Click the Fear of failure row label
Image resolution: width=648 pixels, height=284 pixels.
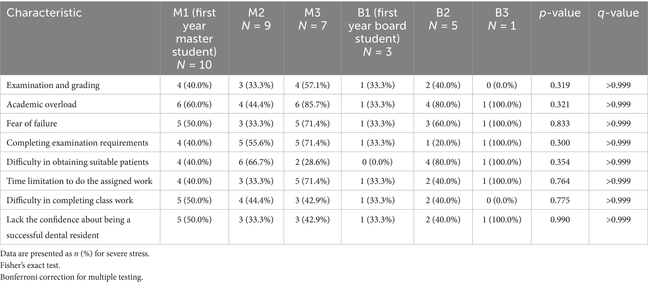click(32, 123)
